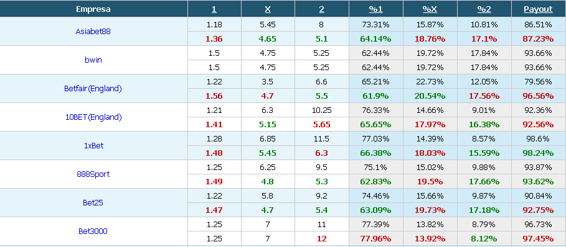Viewport: 566px width, 247px height.
Task: Sort by the 2 column header
Action: tap(321, 9)
